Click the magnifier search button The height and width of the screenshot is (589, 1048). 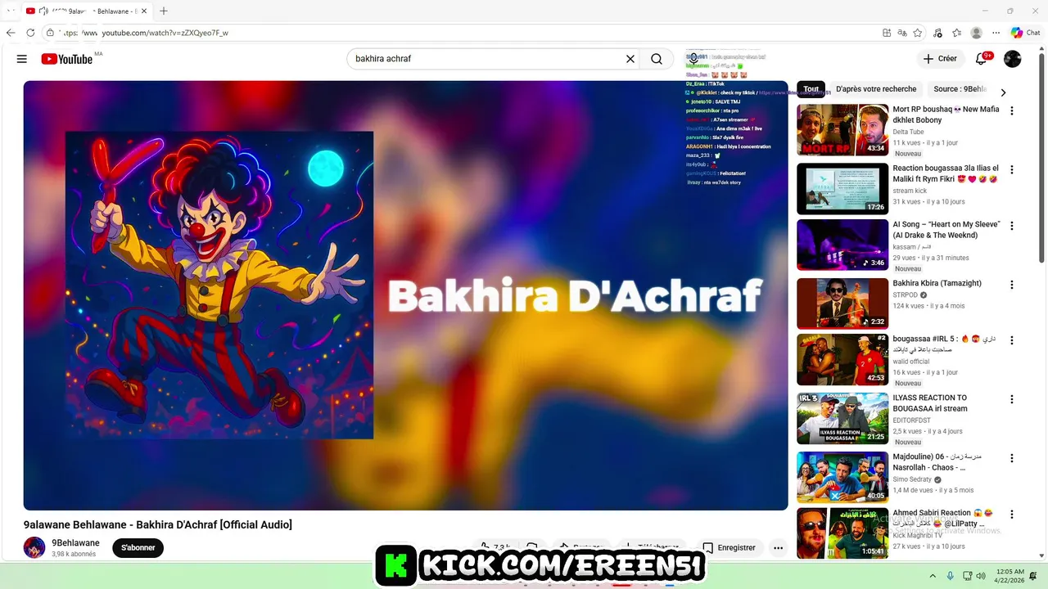click(x=657, y=59)
